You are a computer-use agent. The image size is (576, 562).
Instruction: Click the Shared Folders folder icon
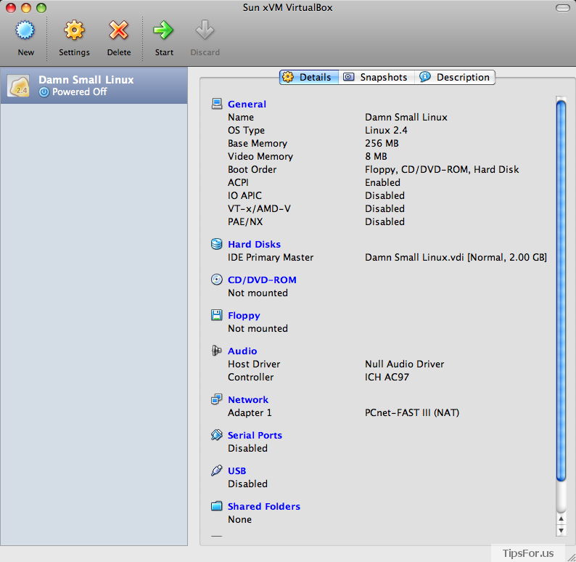[x=217, y=506]
